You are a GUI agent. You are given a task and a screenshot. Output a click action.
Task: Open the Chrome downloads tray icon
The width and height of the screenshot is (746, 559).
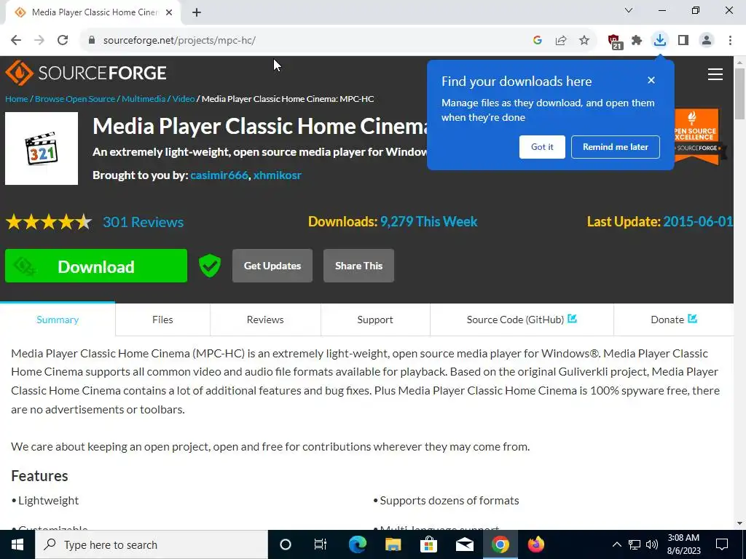point(660,40)
